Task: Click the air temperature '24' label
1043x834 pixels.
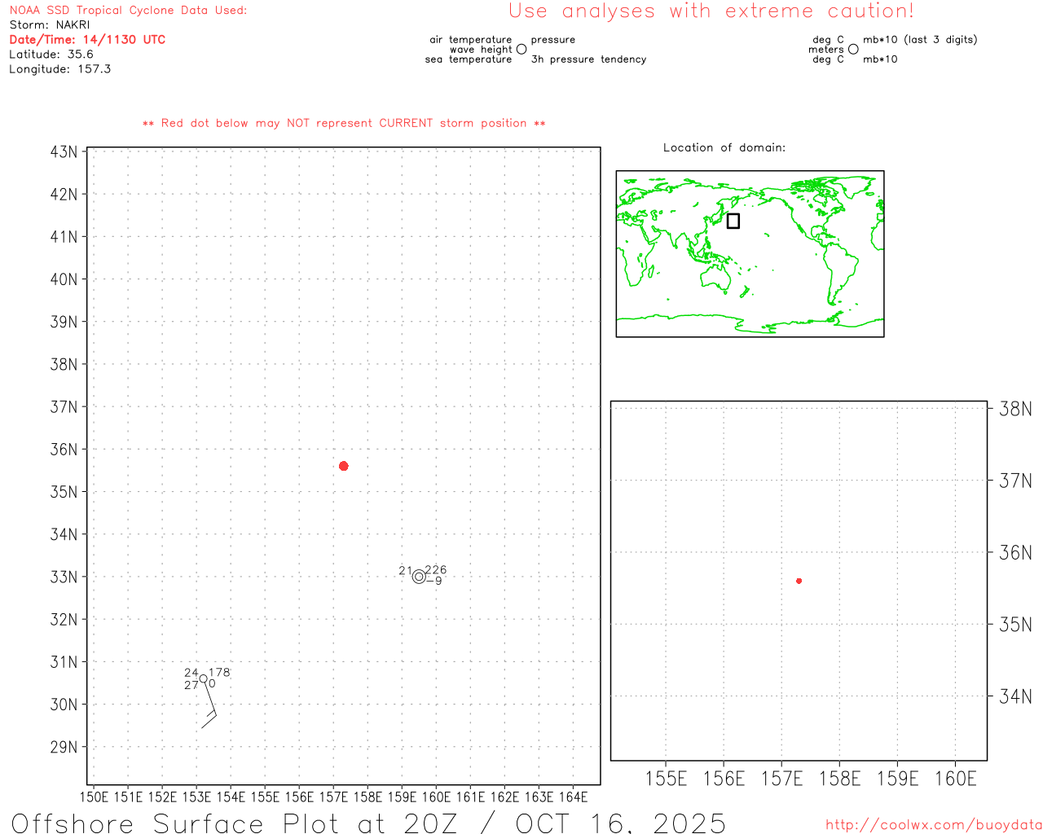Action: (191, 673)
